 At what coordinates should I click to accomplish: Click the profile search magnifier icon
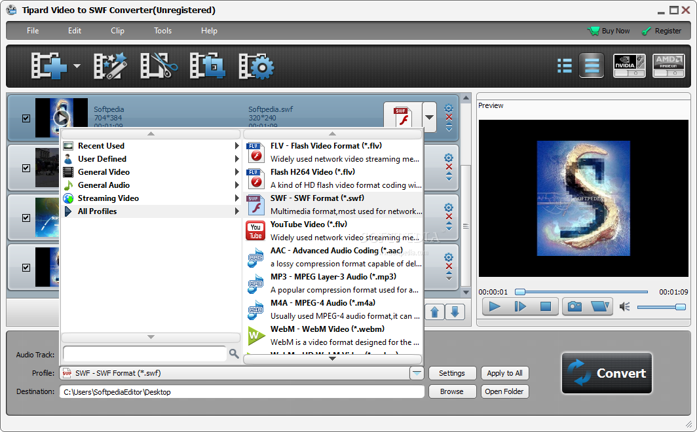pyautogui.click(x=234, y=353)
